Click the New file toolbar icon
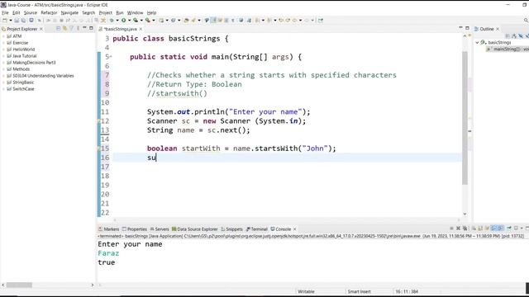Viewport: 529px width, 297px height. [5, 20]
